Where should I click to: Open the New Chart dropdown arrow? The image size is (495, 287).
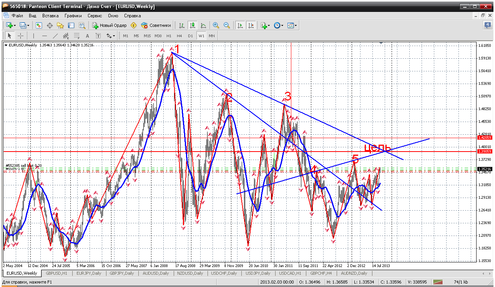pyautogui.click(x=15, y=25)
